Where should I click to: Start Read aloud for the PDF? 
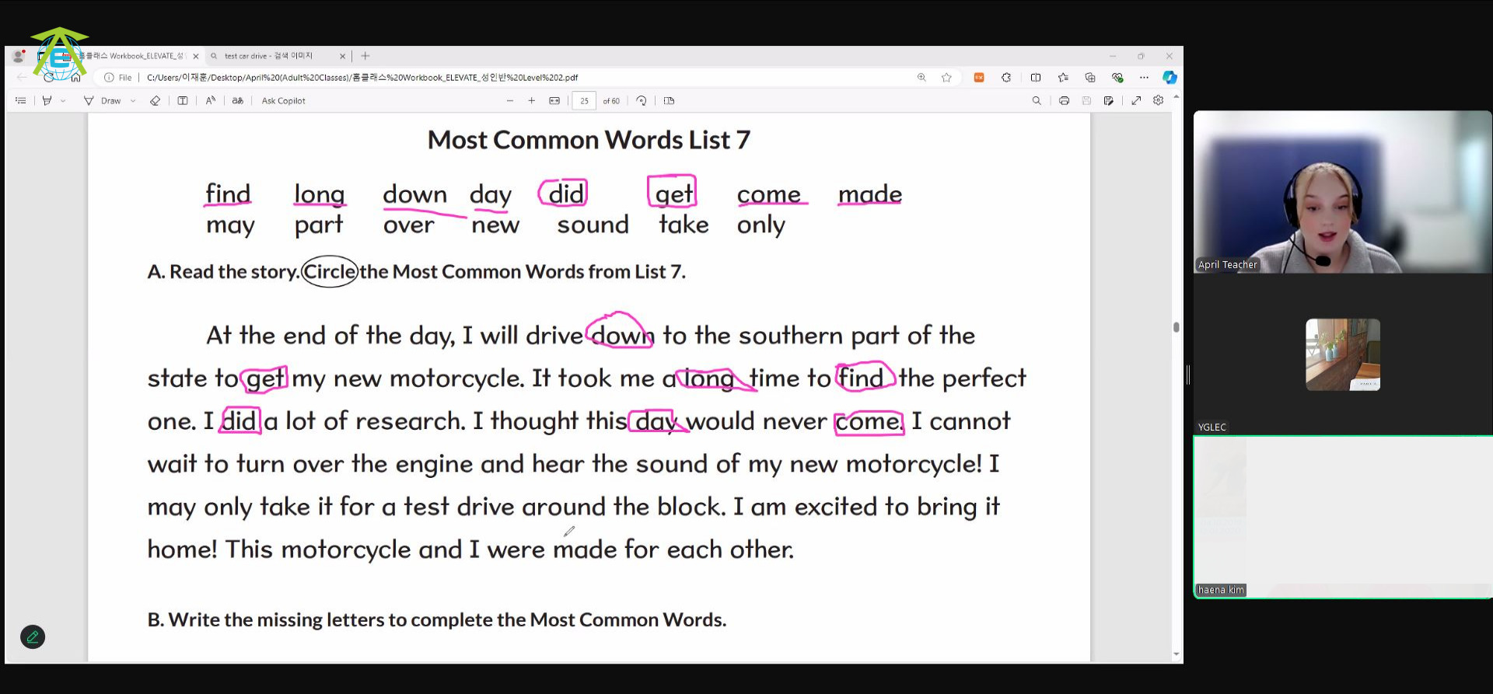click(x=211, y=101)
